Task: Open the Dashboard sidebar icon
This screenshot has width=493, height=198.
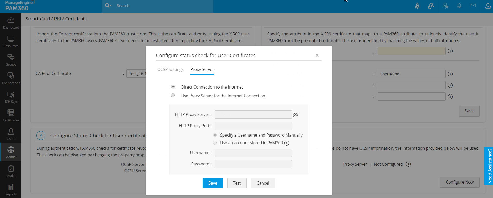Action: click(11, 20)
